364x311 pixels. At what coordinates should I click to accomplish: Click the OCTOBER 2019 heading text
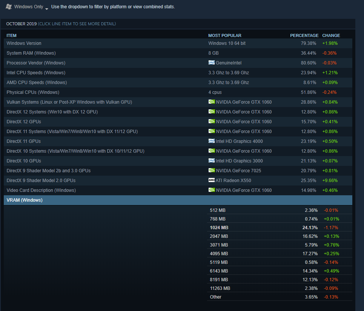click(22, 24)
